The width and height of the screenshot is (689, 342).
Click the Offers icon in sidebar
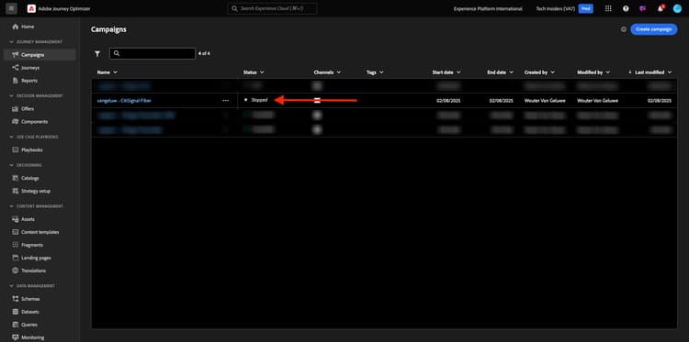[x=16, y=109]
